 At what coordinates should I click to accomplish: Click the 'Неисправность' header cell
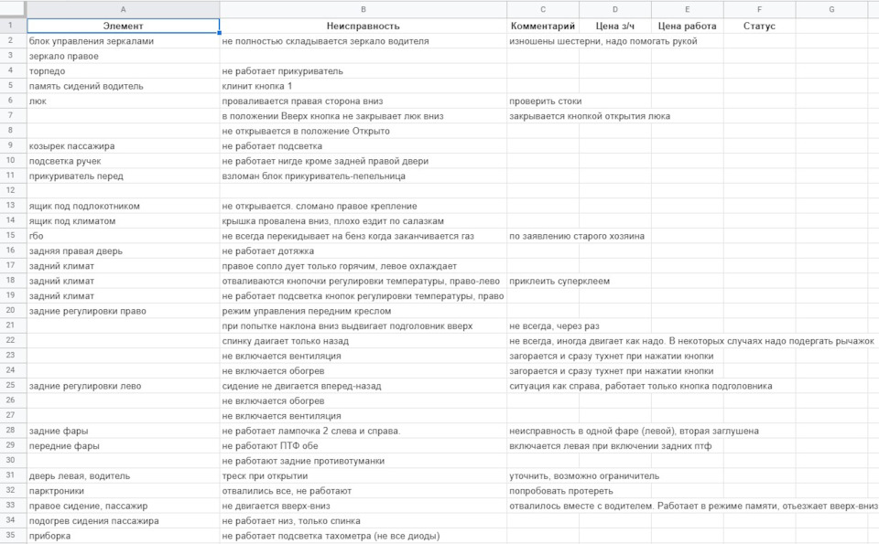click(364, 26)
